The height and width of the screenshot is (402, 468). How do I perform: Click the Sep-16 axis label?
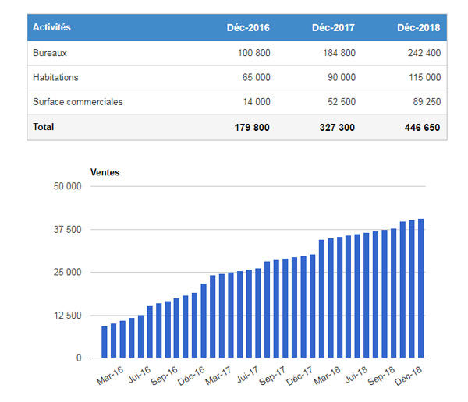pos(164,376)
